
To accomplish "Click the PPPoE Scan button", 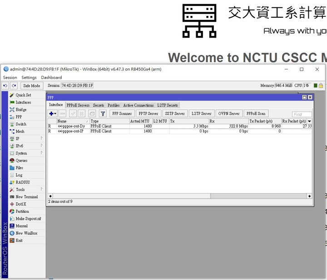I will [x=256, y=113].
